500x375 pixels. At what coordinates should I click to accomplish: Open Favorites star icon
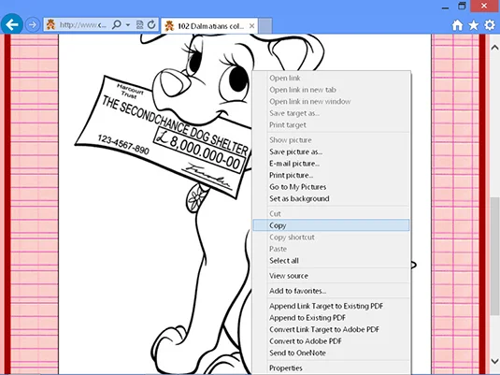coord(474,25)
